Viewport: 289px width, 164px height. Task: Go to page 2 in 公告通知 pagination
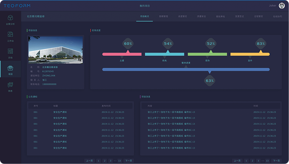[104, 161]
